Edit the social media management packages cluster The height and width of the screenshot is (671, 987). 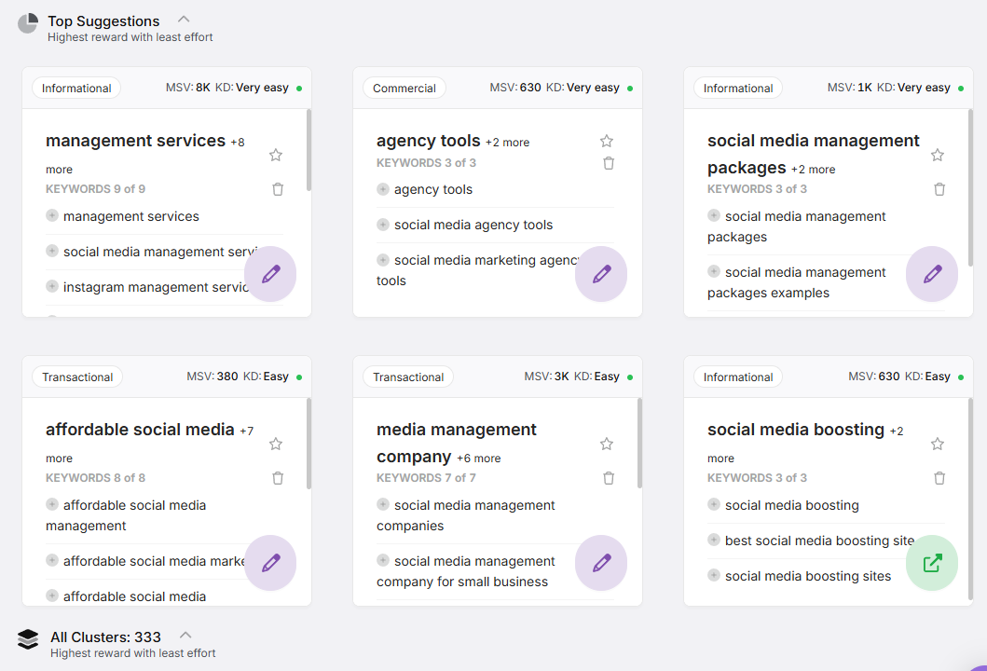click(931, 274)
